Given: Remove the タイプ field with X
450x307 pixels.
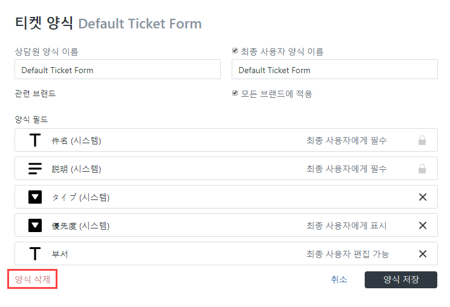Looking at the screenshot, I should tap(423, 197).
